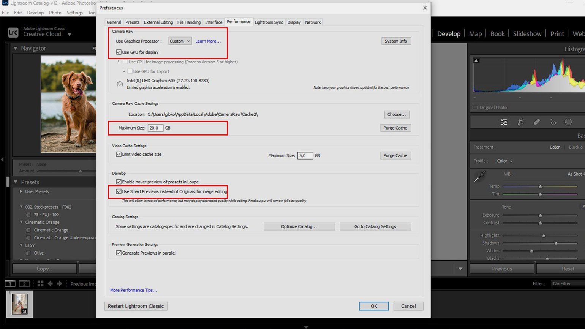Collapse the Presets panel triangle
Screen dimensions: 585x329
[x=16, y=182]
